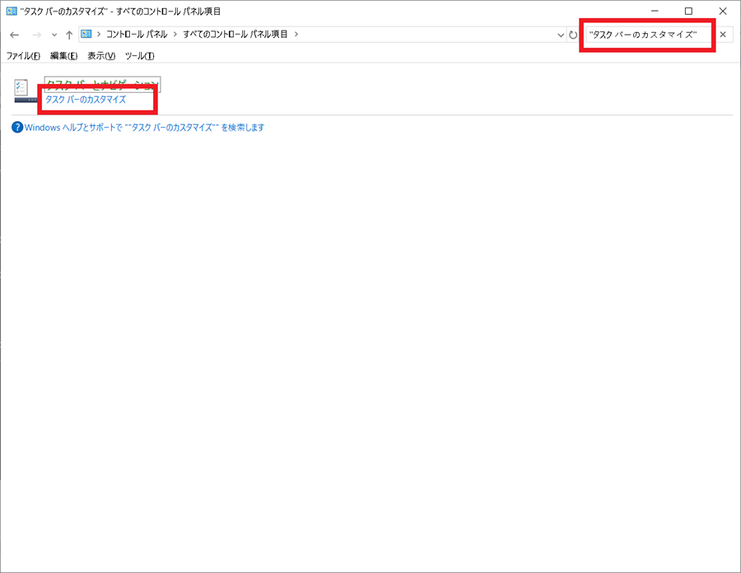This screenshot has height=573, width=741.
Task: Go up one level with Up arrow
Action: 69,35
